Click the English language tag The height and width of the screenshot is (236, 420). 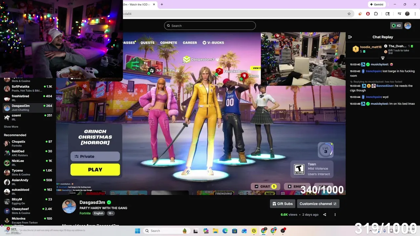[x=98, y=213]
